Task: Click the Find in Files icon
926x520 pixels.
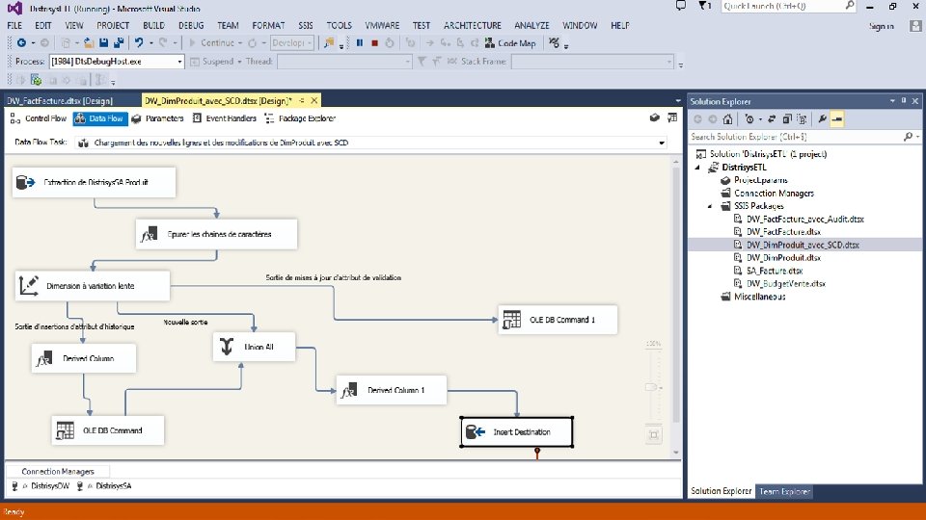Action: click(329, 43)
